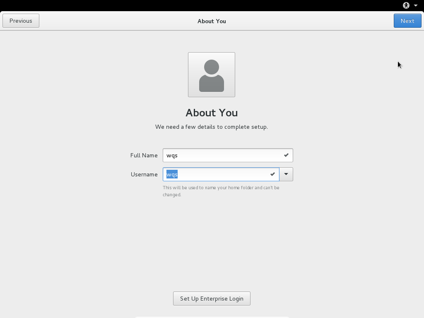Proceed with the Next button
424x318 pixels.
click(x=407, y=21)
